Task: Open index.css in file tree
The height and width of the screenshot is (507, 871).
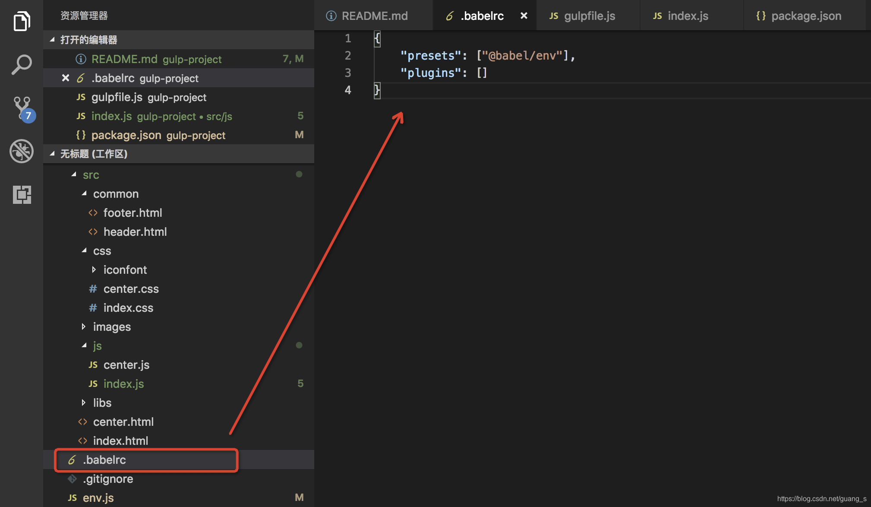Action: pyautogui.click(x=179, y=308)
